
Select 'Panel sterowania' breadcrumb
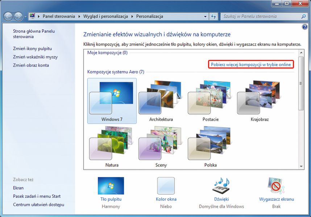(59, 16)
